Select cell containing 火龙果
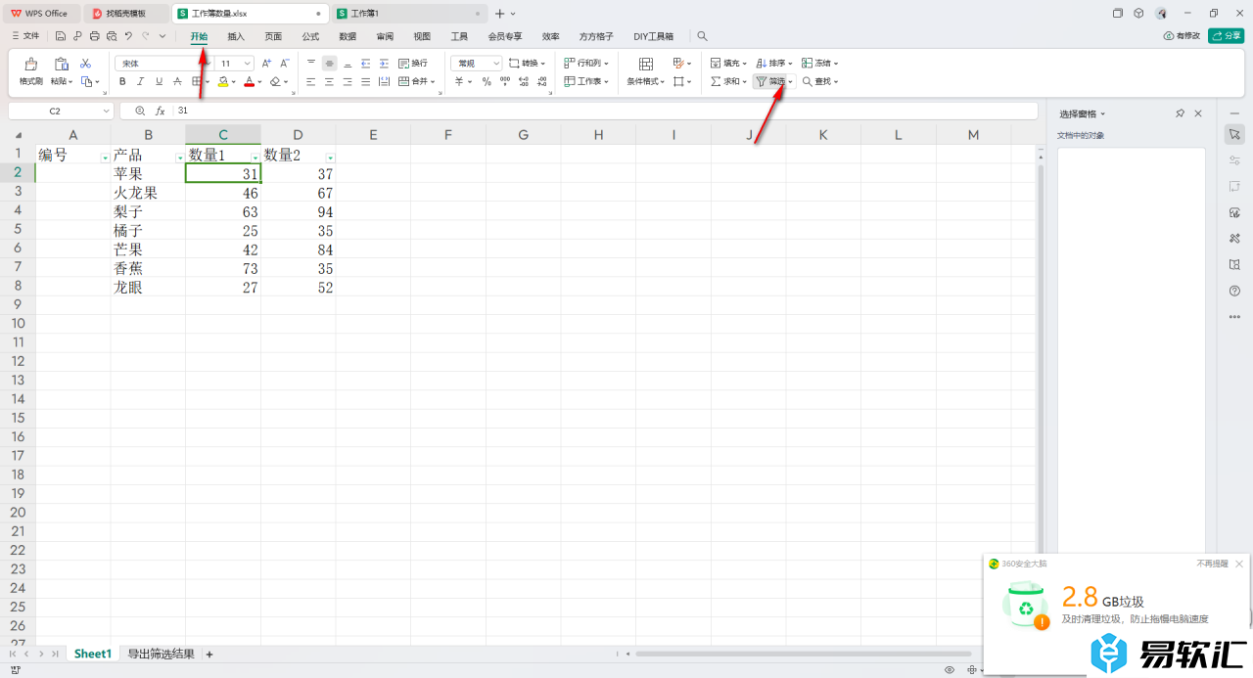This screenshot has width=1253, height=678. pos(148,193)
